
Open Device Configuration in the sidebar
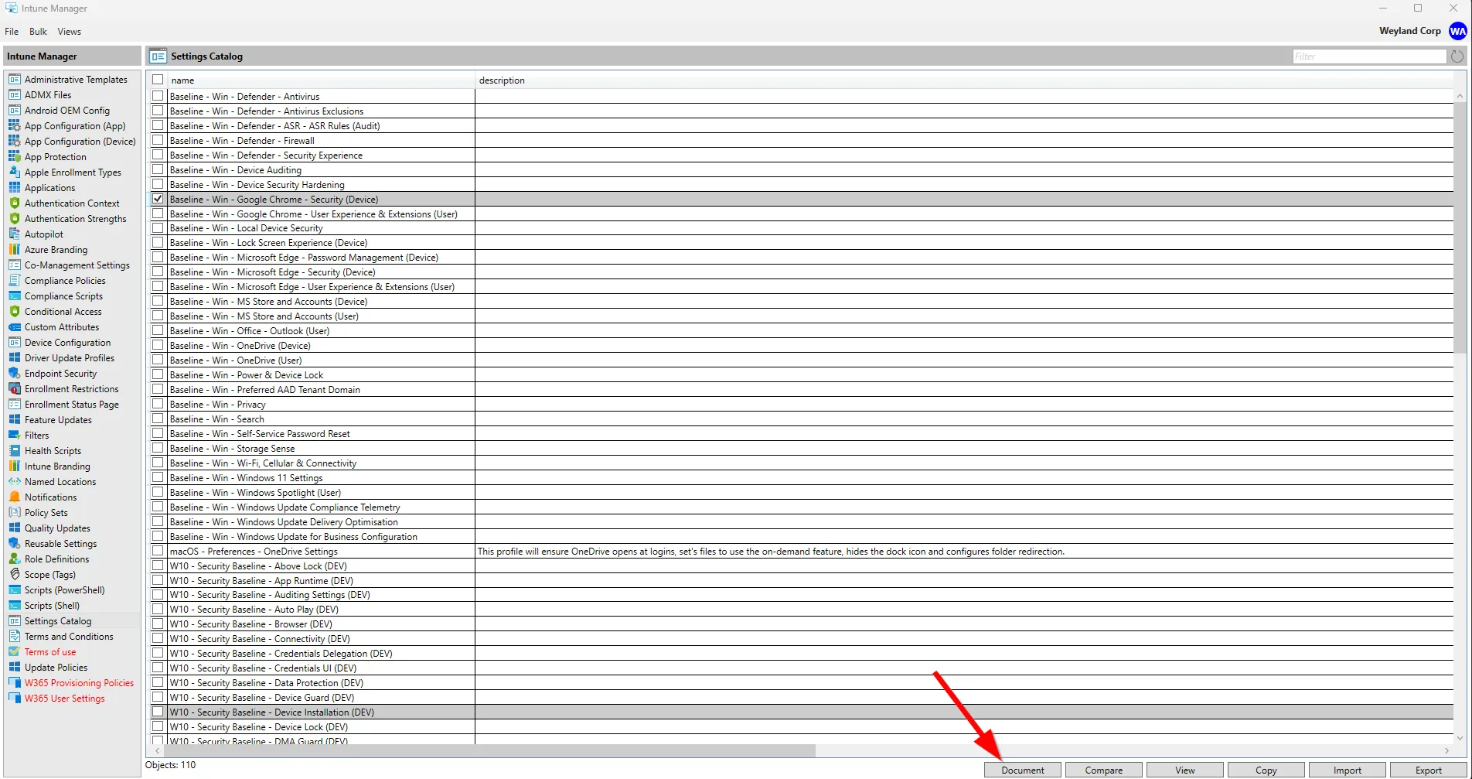pyautogui.click(x=67, y=343)
